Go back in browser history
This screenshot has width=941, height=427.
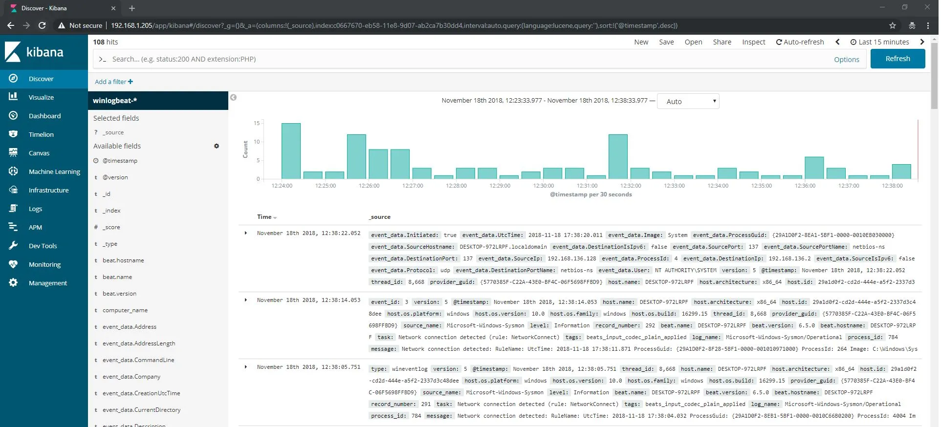click(x=11, y=25)
